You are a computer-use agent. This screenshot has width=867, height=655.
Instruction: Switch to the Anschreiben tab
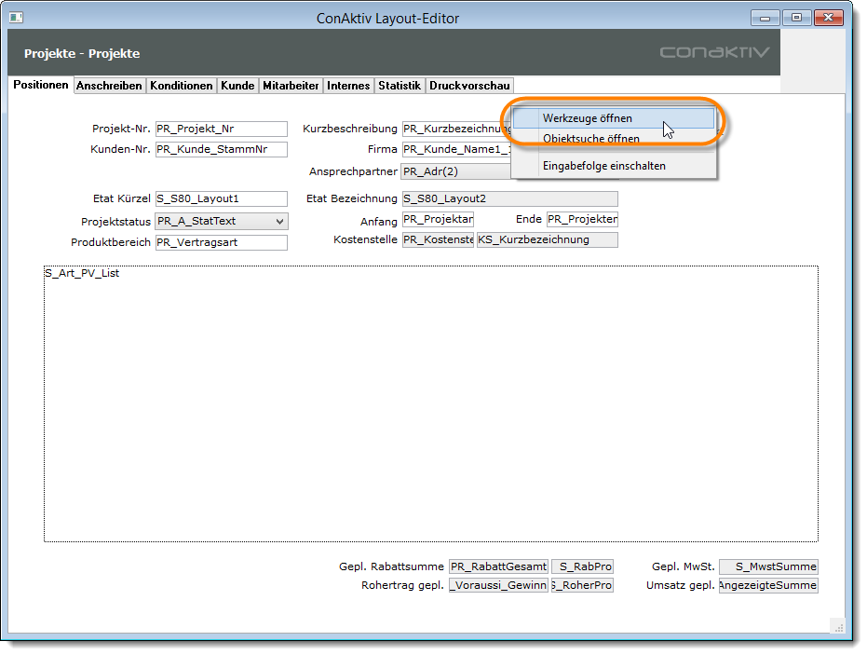click(x=109, y=86)
